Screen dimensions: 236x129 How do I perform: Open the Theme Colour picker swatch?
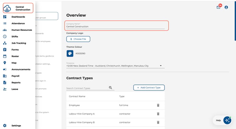tap(70, 53)
